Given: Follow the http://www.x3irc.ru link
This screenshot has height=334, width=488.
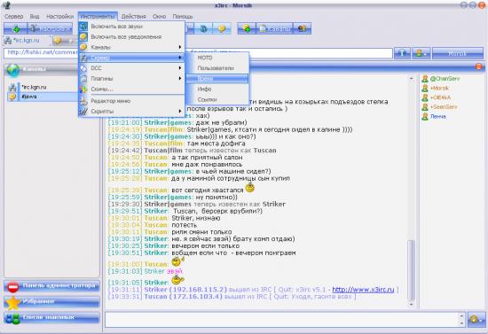Looking at the screenshot, I should pyautogui.click(x=363, y=290).
